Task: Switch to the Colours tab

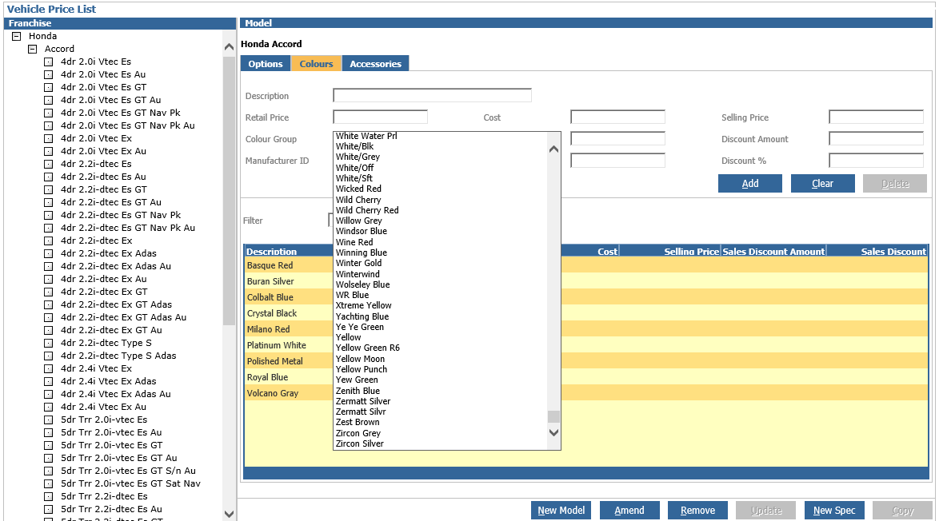Action: point(316,63)
